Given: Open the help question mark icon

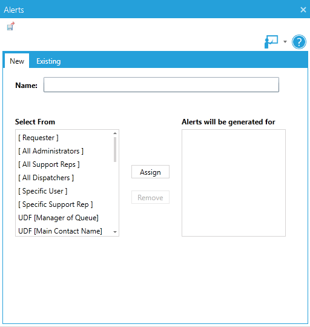Looking at the screenshot, I should 299,42.
